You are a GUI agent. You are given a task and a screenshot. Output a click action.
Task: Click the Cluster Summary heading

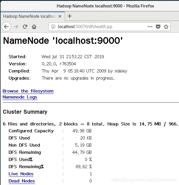25,112
